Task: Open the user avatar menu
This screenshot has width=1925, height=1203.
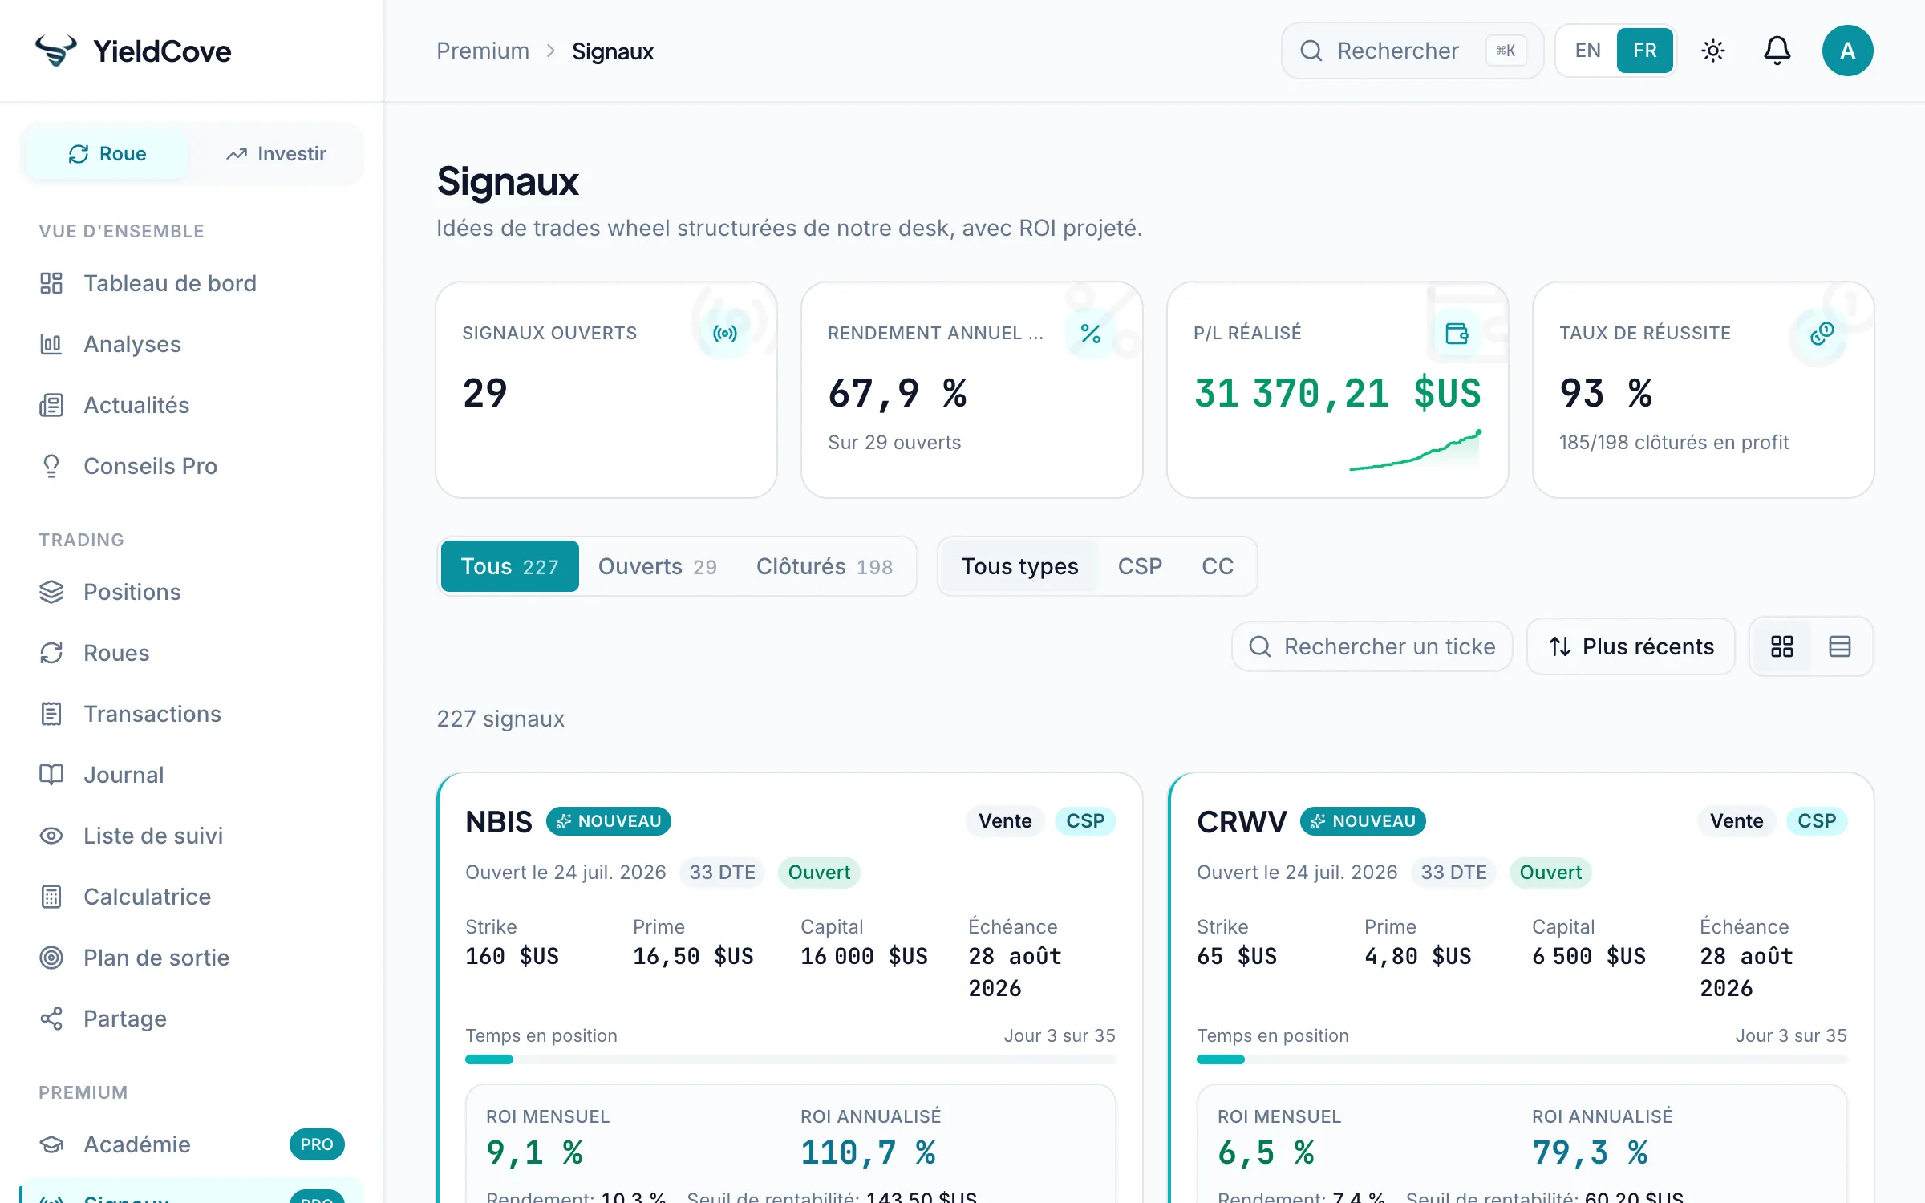Action: coord(1848,51)
